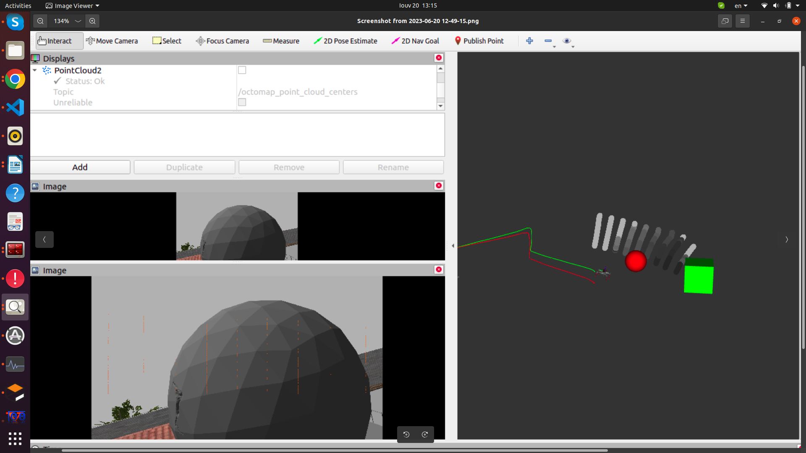The image size is (806, 453).
Task: Activate the Move Camera tool
Action: coord(112,41)
